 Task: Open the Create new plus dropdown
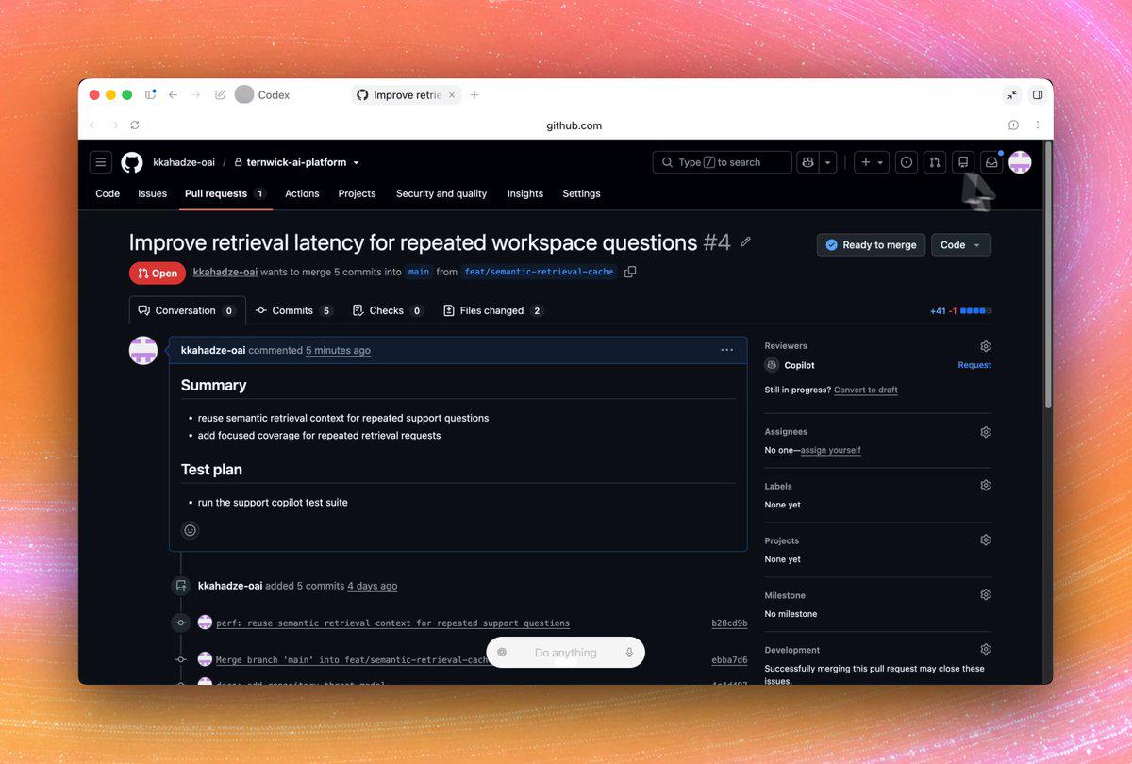(x=872, y=162)
